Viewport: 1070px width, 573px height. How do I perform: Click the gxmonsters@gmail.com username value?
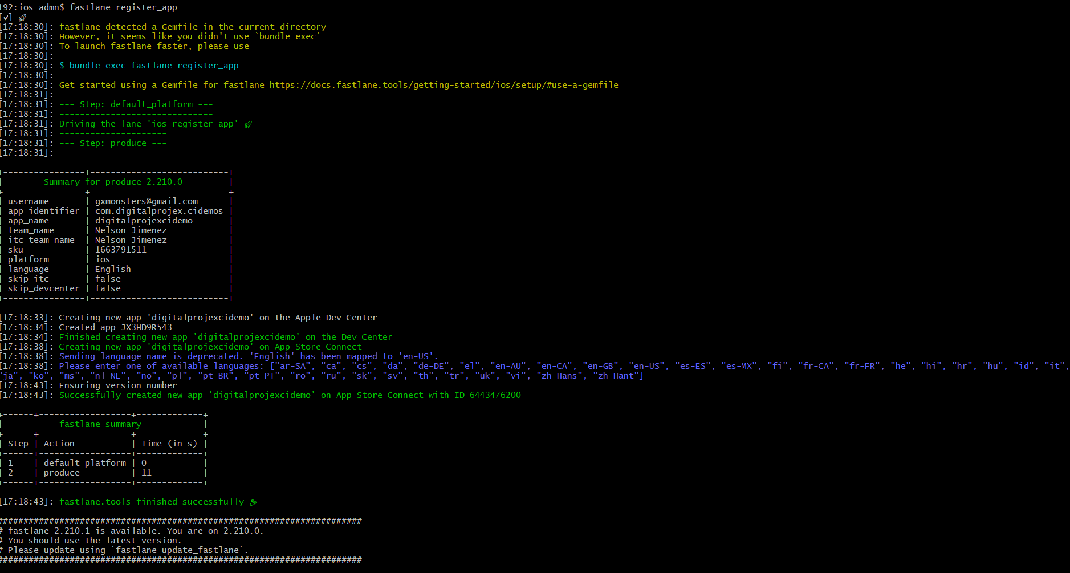(x=147, y=201)
